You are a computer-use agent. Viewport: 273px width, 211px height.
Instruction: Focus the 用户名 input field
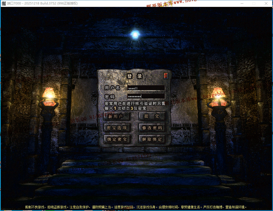point(146,88)
